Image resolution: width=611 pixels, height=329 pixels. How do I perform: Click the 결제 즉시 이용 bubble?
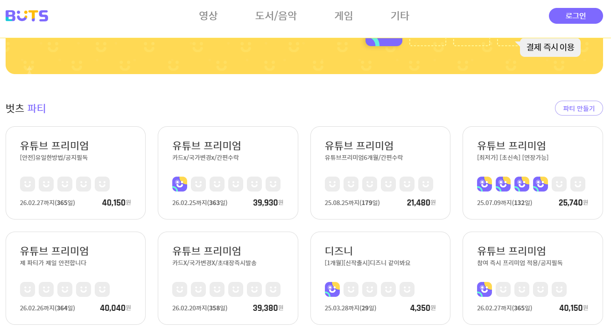click(x=550, y=48)
